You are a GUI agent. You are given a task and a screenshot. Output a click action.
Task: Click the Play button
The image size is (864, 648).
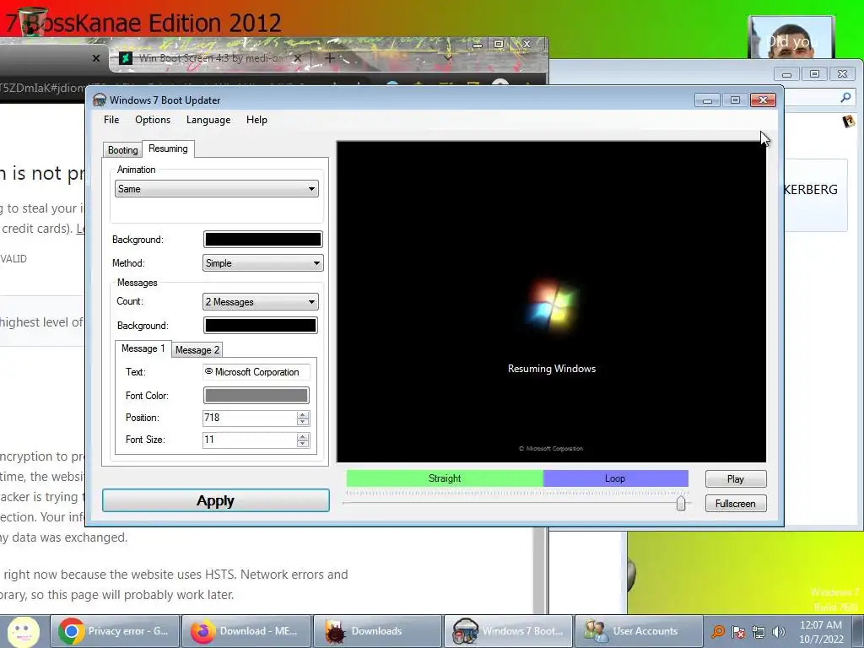click(736, 479)
